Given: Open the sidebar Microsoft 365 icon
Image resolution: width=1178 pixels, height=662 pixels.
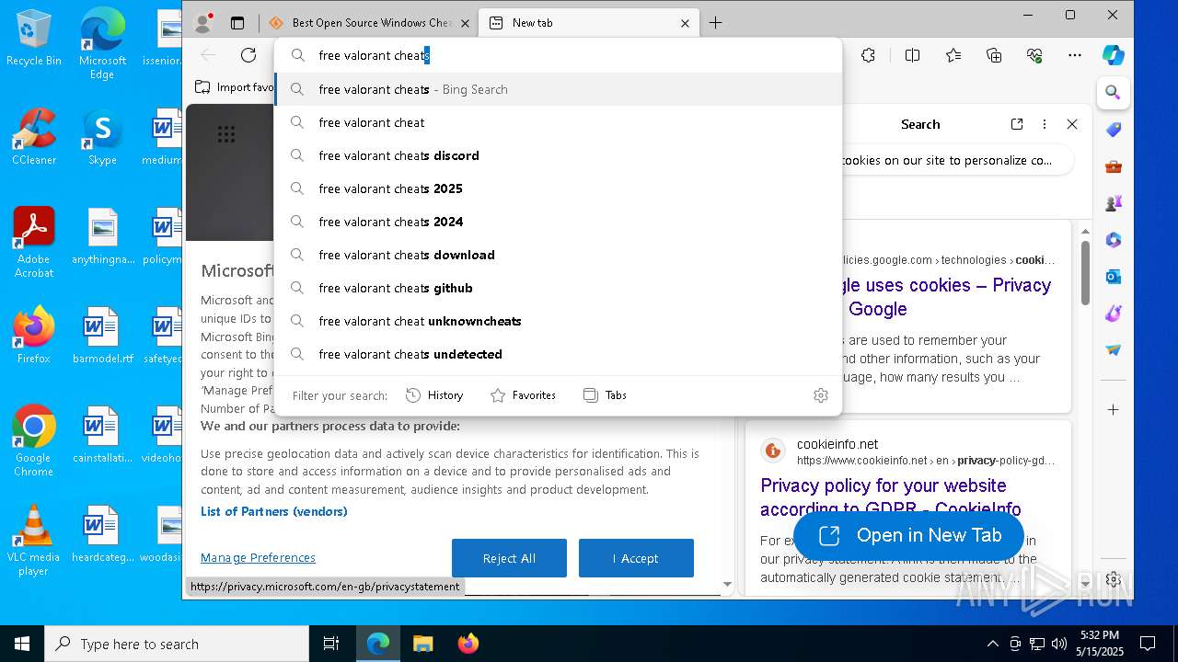Looking at the screenshot, I should pyautogui.click(x=1114, y=240).
